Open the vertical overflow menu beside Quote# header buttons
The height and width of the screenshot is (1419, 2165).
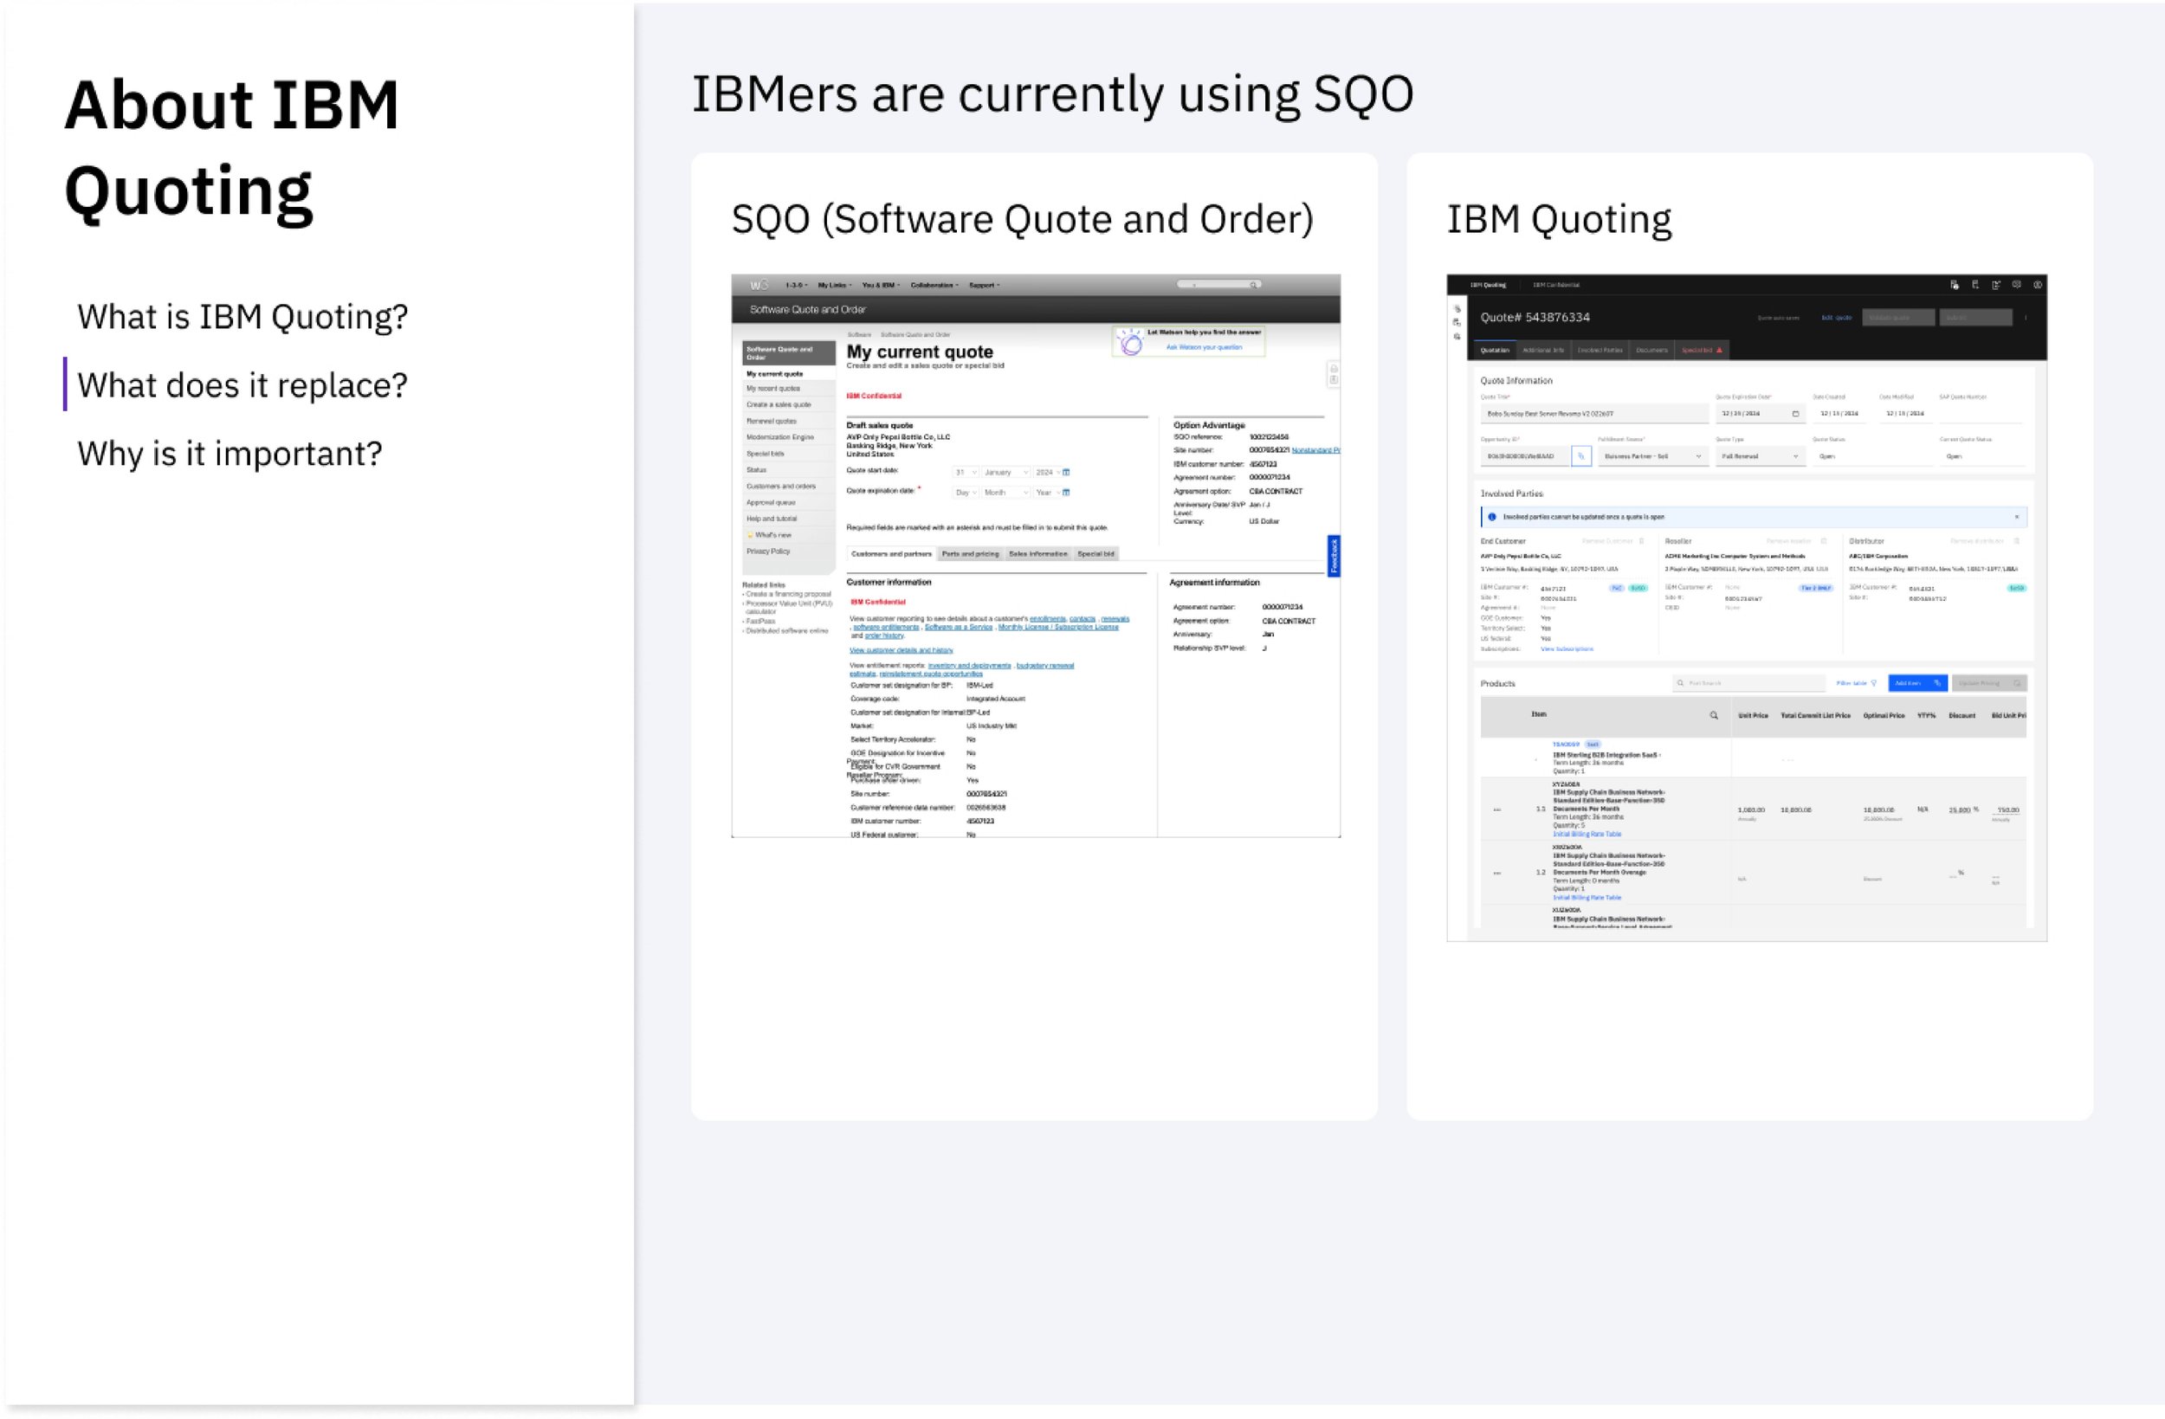[x=2026, y=318]
